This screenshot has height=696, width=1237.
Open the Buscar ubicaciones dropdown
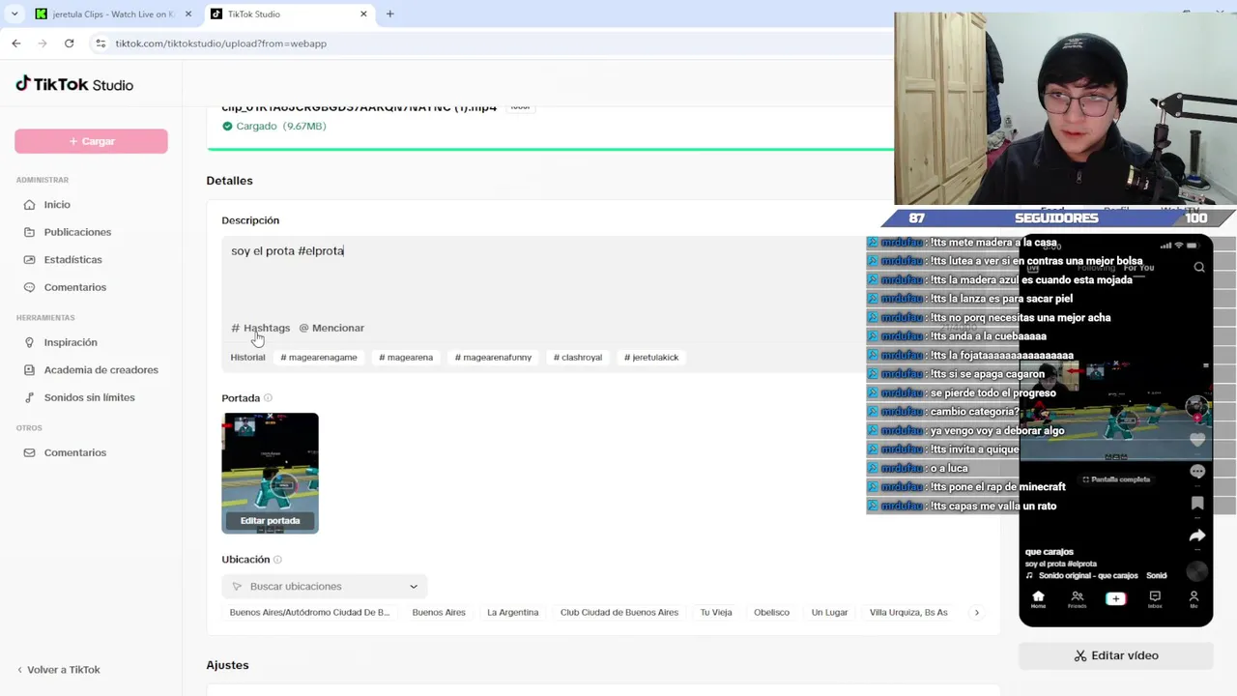point(325,587)
